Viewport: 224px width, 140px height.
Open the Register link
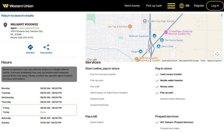click(199, 6)
